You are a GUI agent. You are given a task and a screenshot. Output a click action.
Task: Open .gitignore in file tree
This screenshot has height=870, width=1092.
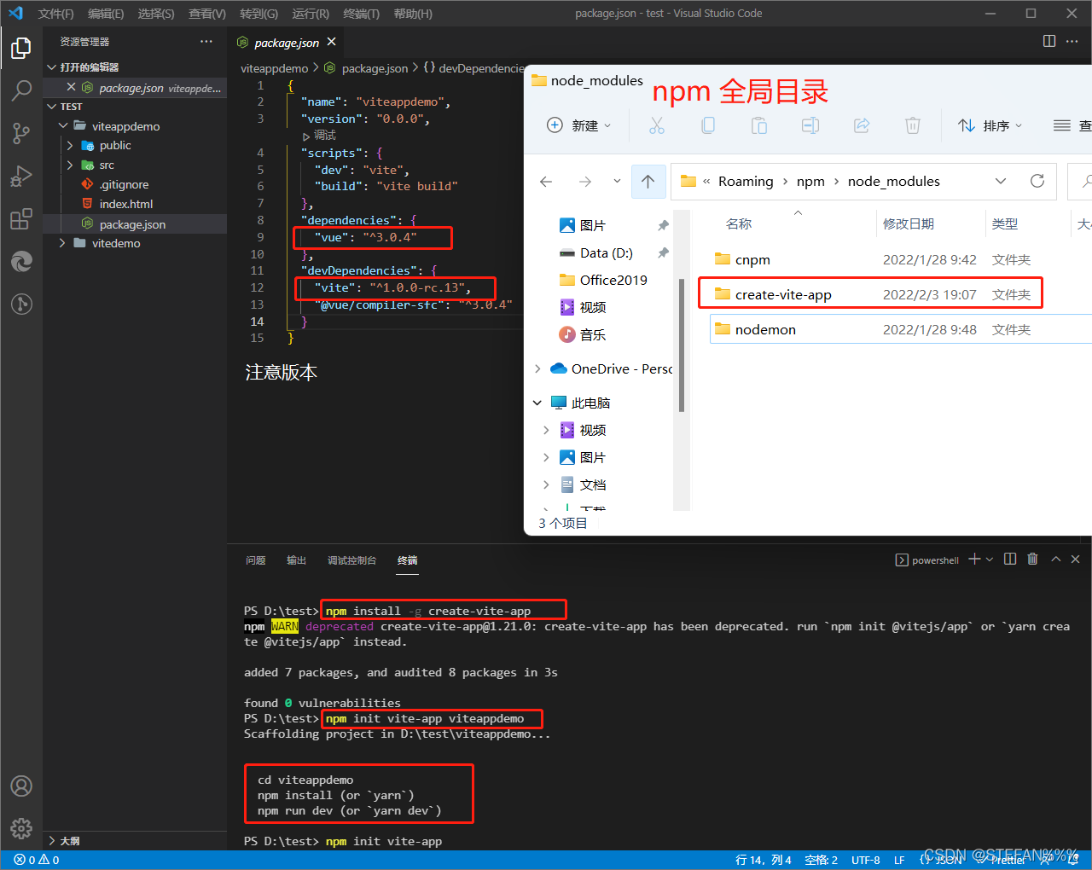tap(124, 184)
